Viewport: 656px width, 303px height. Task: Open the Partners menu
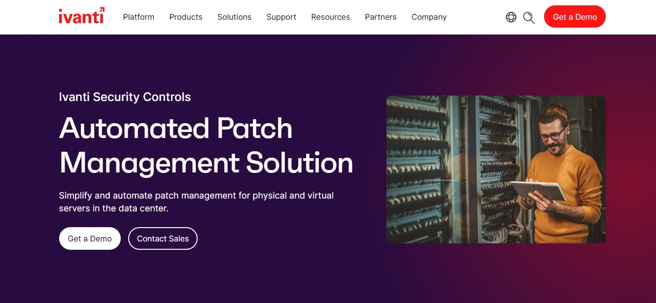click(380, 17)
